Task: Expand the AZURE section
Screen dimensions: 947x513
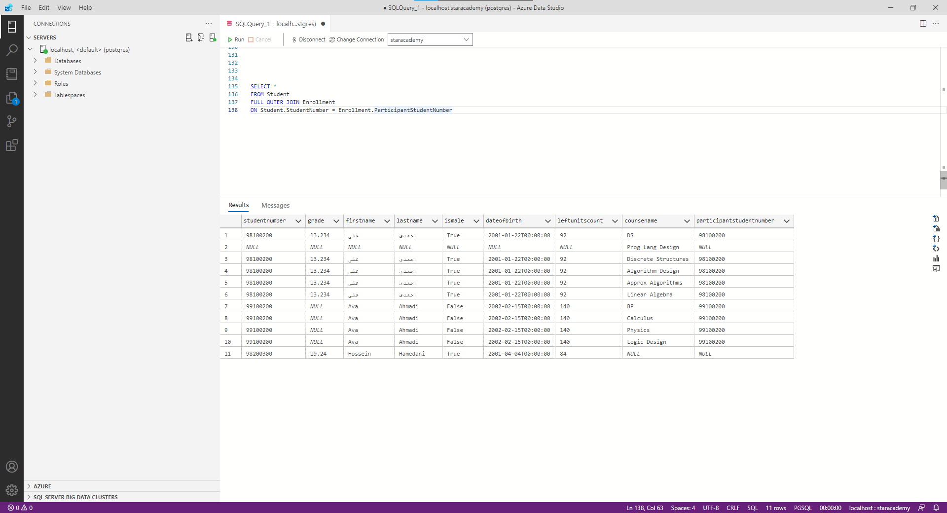Action: click(x=42, y=486)
